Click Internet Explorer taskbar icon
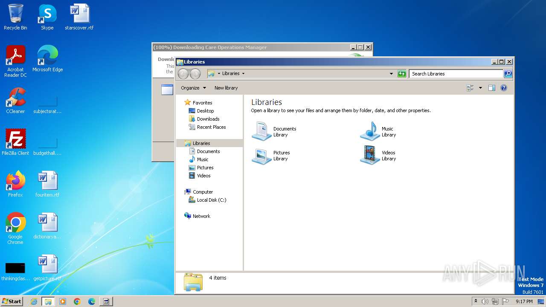 pos(34,301)
